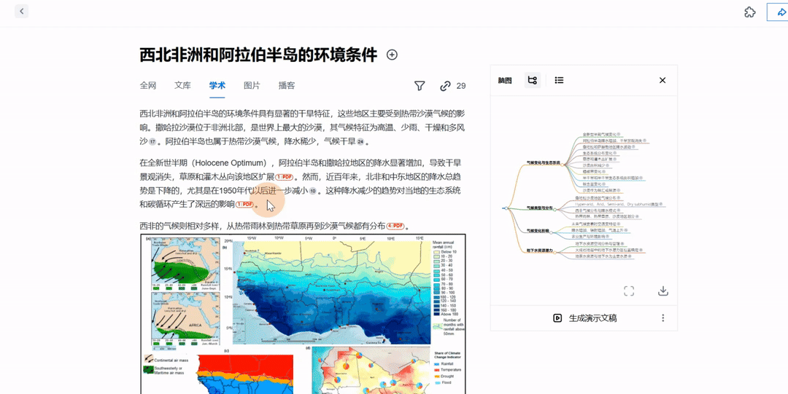Click the link icon showing 29 sources
The height and width of the screenshot is (394, 788).
pos(445,86)
